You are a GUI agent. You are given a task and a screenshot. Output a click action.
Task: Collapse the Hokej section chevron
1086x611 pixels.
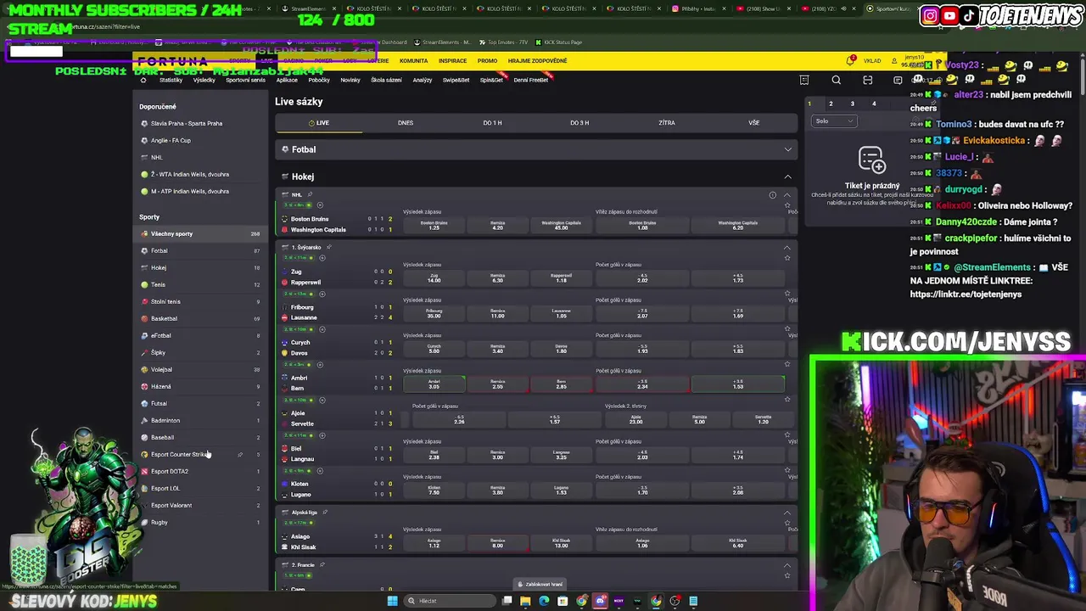pos(787,177)
